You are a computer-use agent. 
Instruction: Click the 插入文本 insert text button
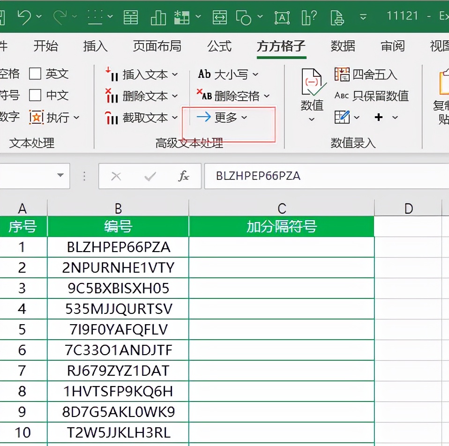pyautogui.click(x=136, y=74)
